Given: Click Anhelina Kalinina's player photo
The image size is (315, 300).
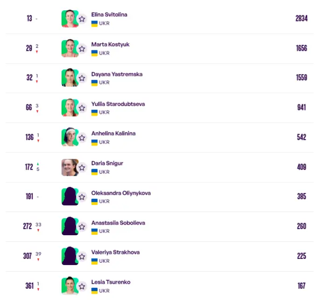Looking at the screenshot, I should coord(70,137).
